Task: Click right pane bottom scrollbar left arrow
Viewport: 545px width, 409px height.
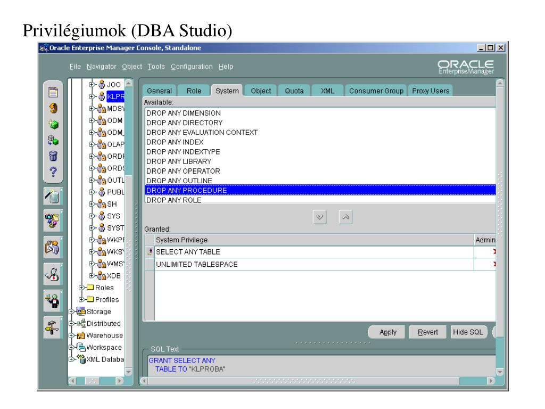Action: click(x=144, y=381)
